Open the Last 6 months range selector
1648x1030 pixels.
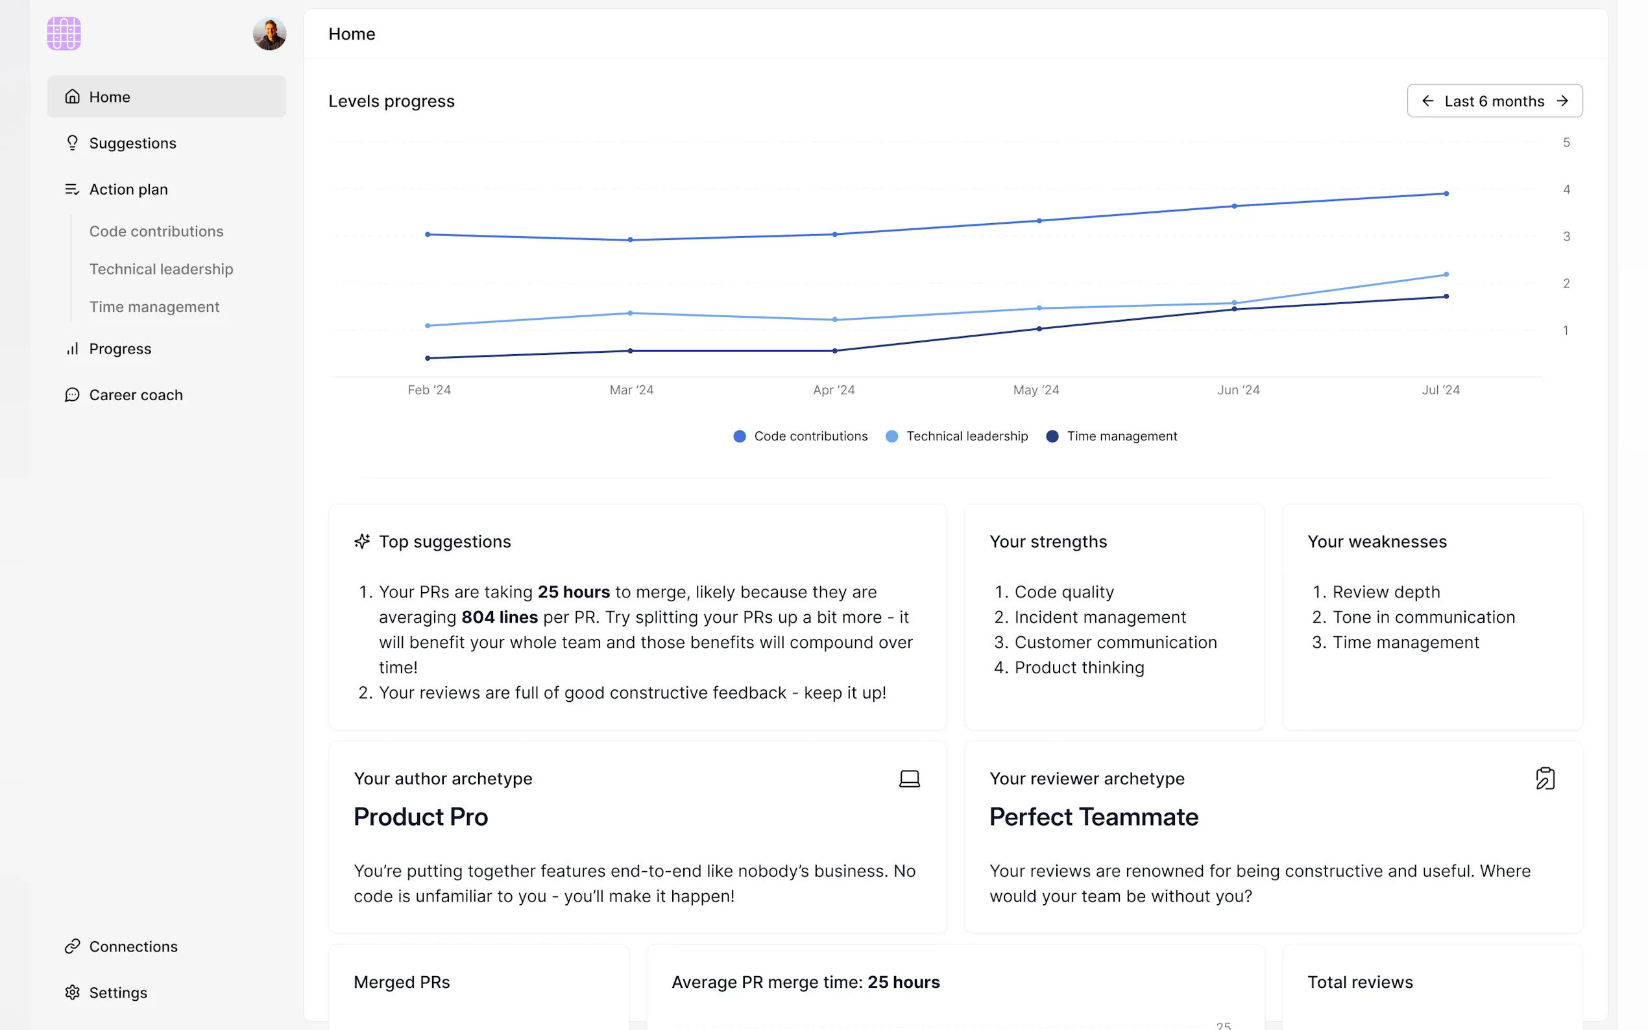click(x=1494, y=101)
